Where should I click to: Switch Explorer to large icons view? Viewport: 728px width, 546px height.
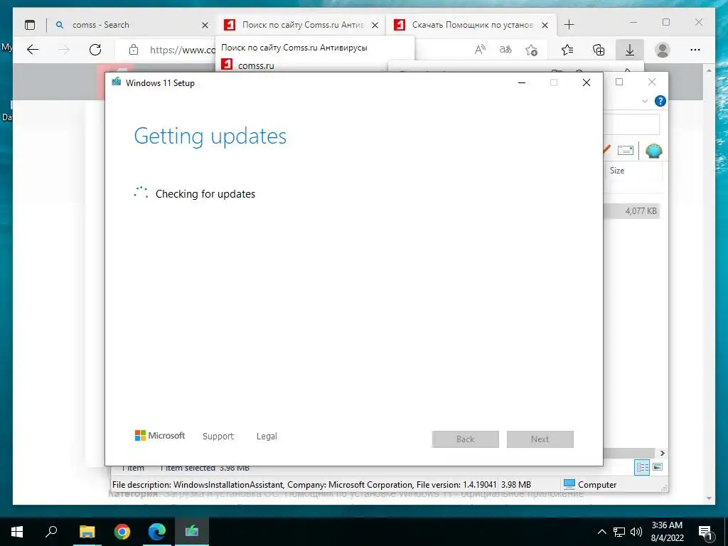click(658, 467)
